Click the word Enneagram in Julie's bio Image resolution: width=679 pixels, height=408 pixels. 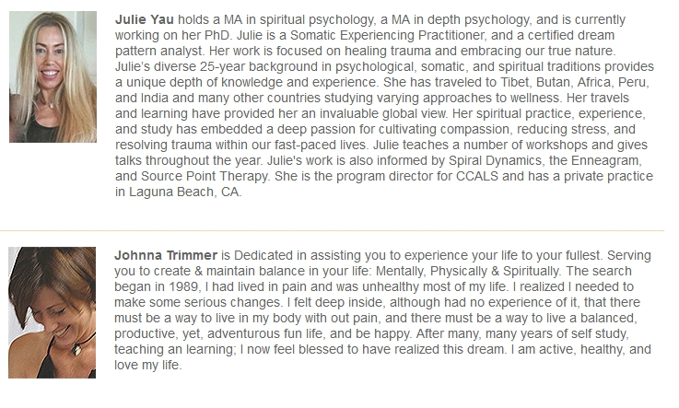pos(605,160)
